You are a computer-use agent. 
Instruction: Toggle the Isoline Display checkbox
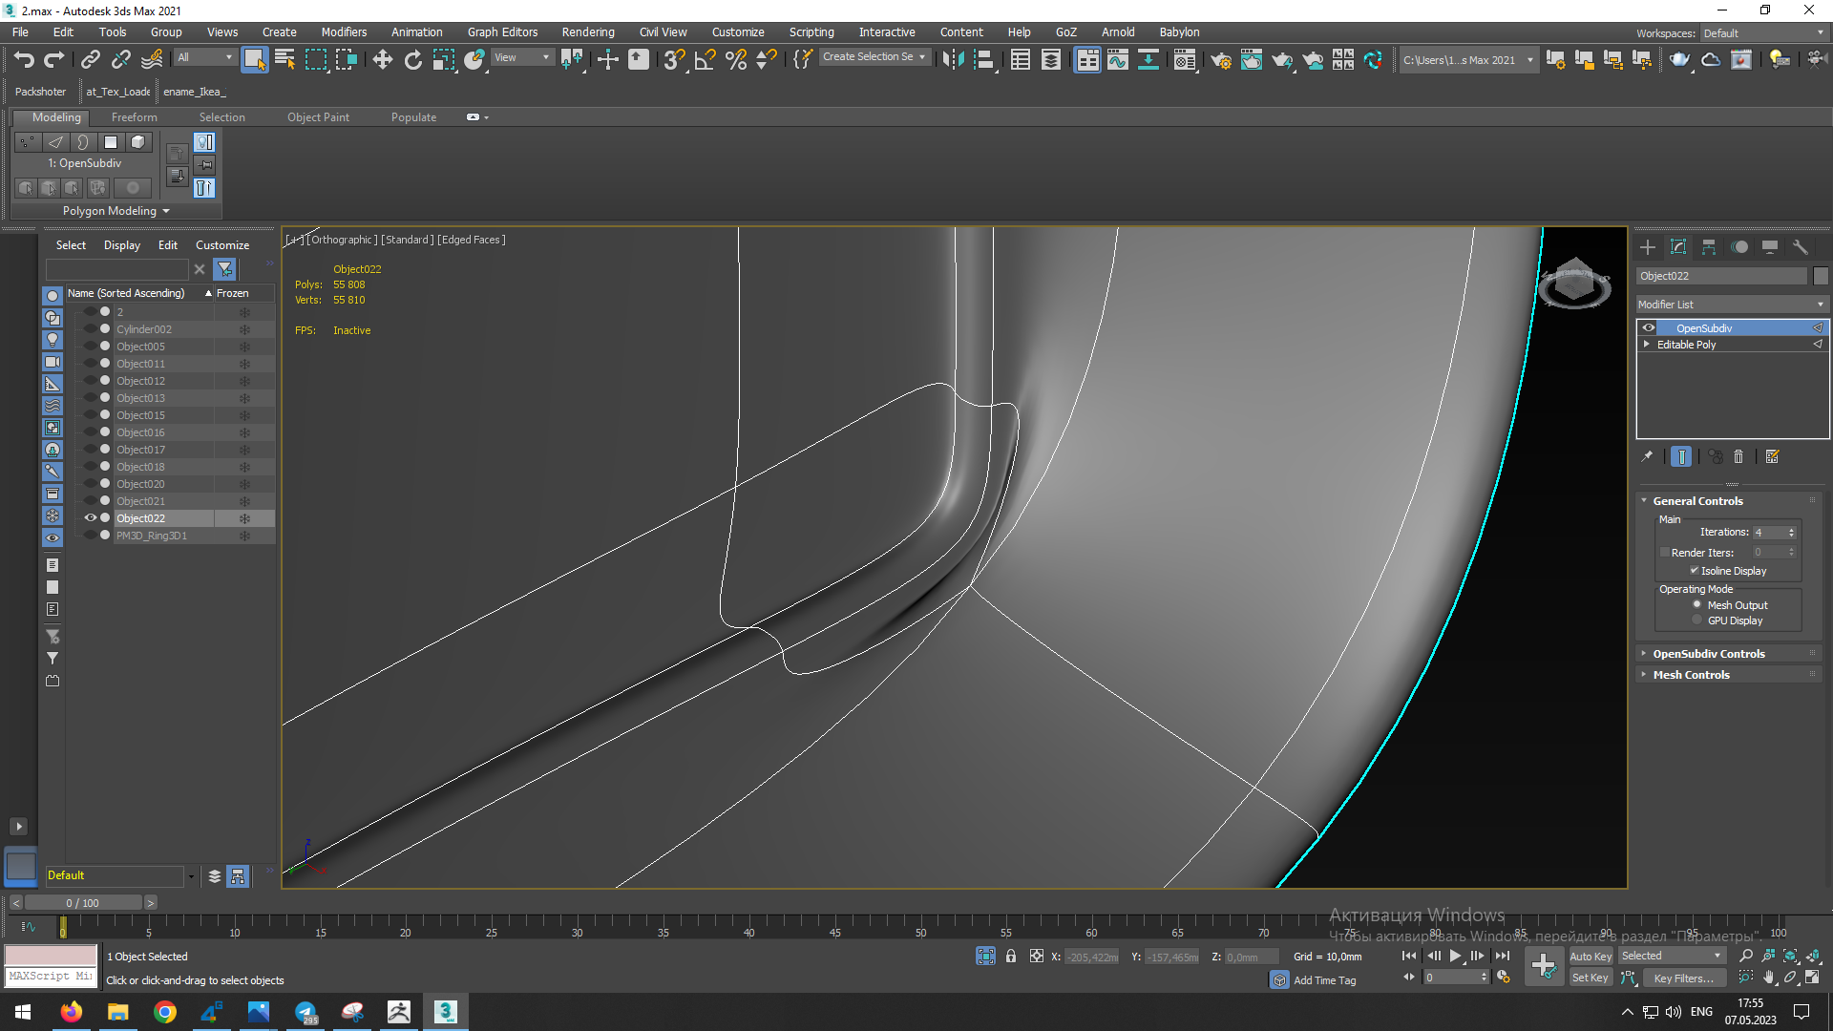pos(1695,571)
